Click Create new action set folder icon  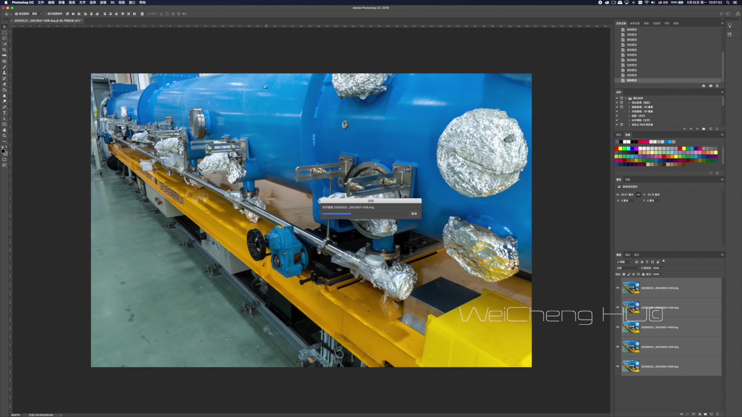click(x=704, y=129)
